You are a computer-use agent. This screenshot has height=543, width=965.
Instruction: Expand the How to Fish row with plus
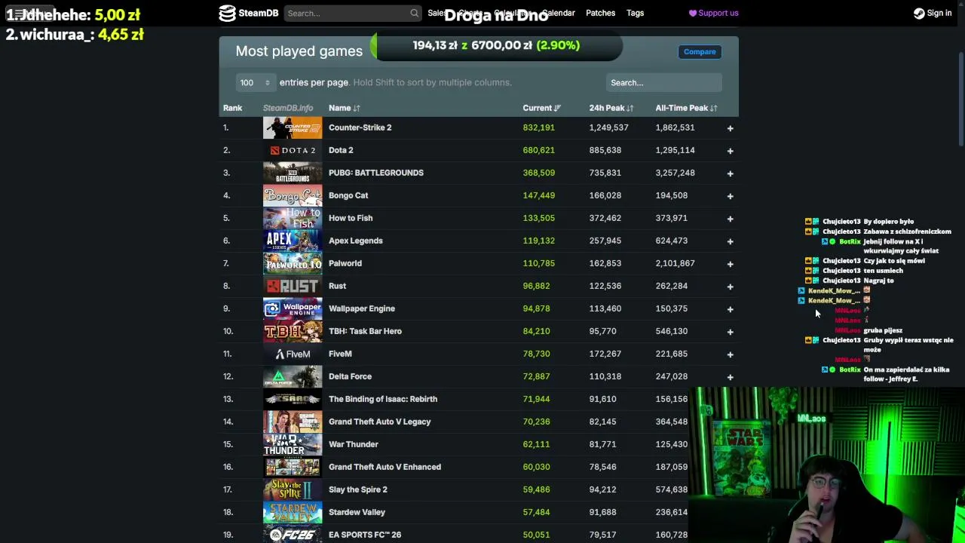[730, 219]
